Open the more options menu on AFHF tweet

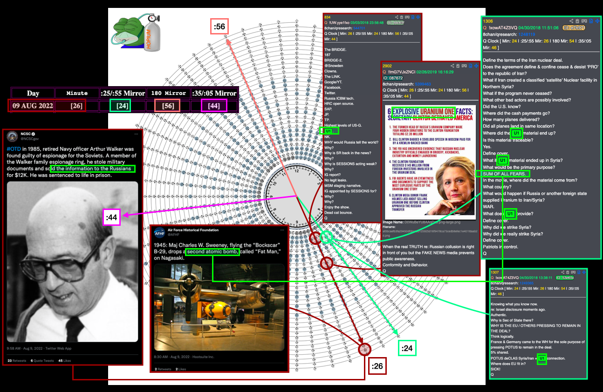(x=281, y=230)
